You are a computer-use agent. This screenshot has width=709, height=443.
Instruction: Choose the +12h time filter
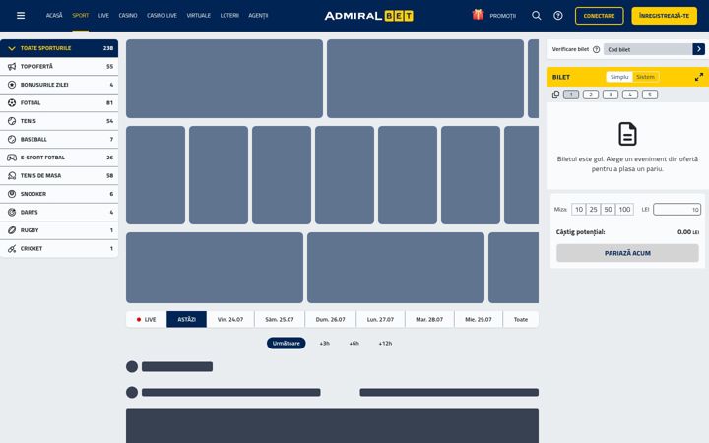click(x=385, y=344)
